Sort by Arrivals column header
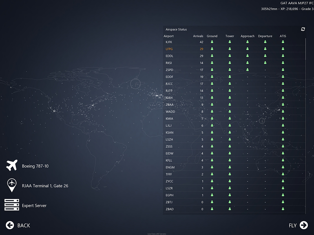 click(x=198, y=36)
